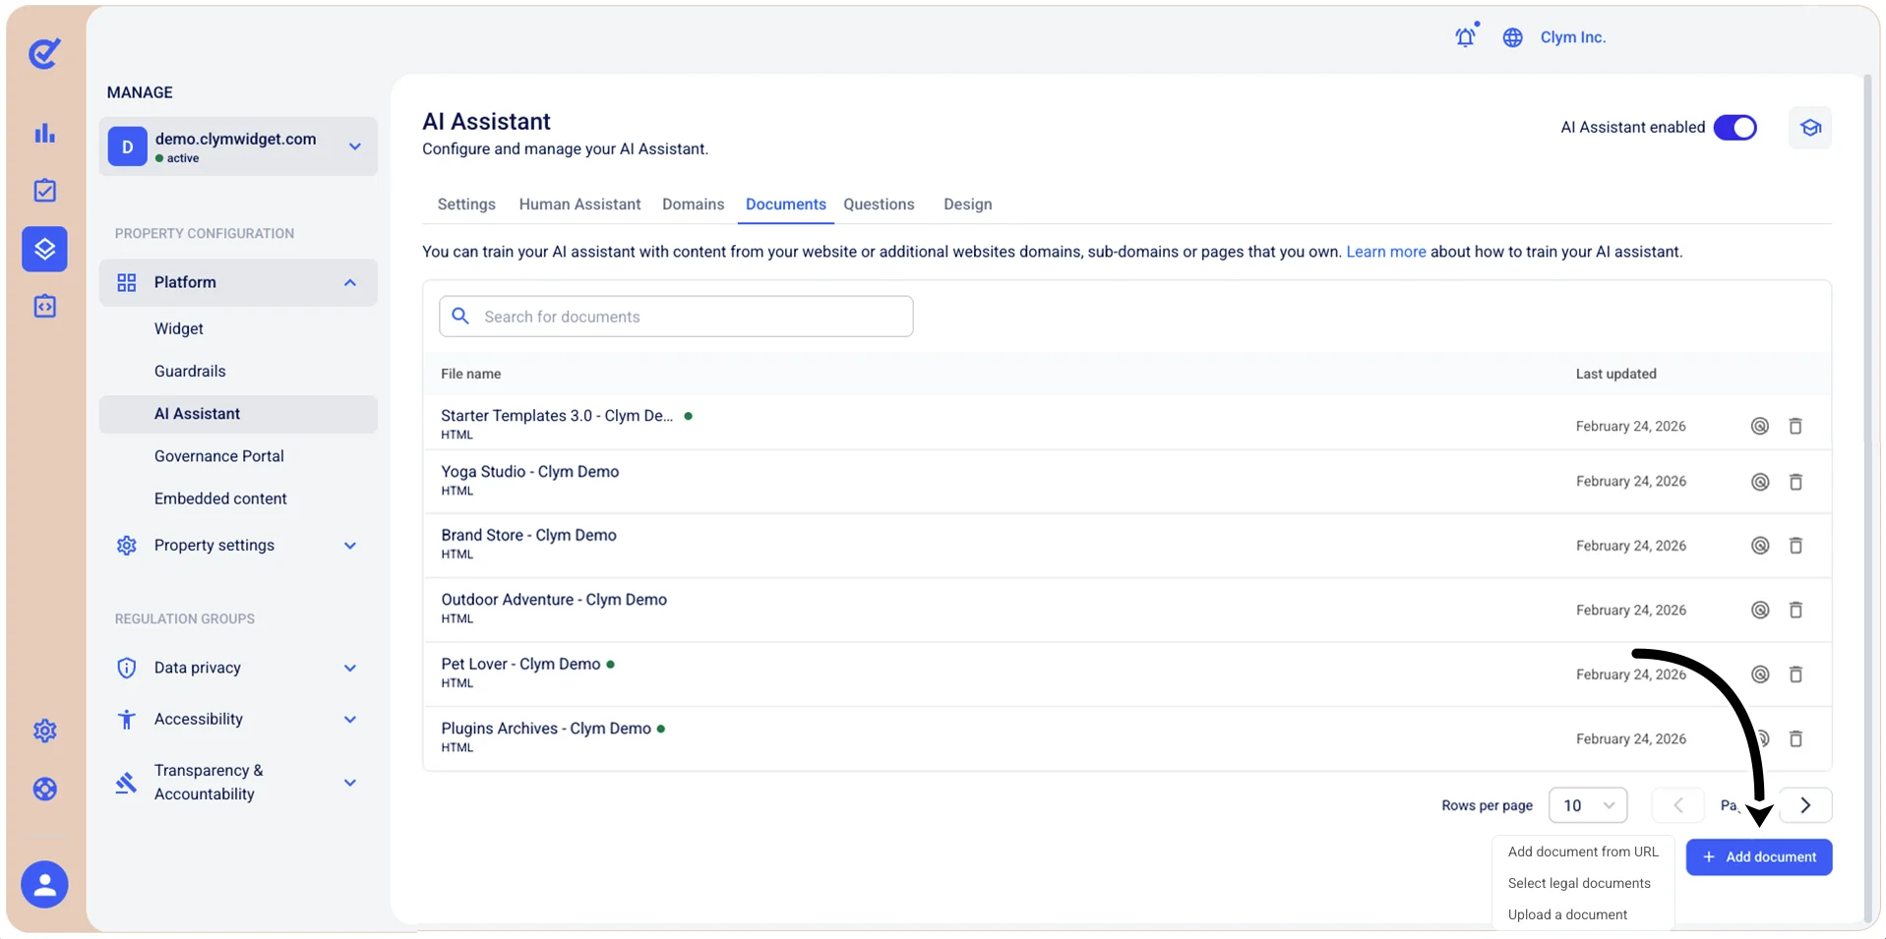This screenshot has width=1886, height=939.
Task: Click the globe language icon
Action: point(1513,37)
